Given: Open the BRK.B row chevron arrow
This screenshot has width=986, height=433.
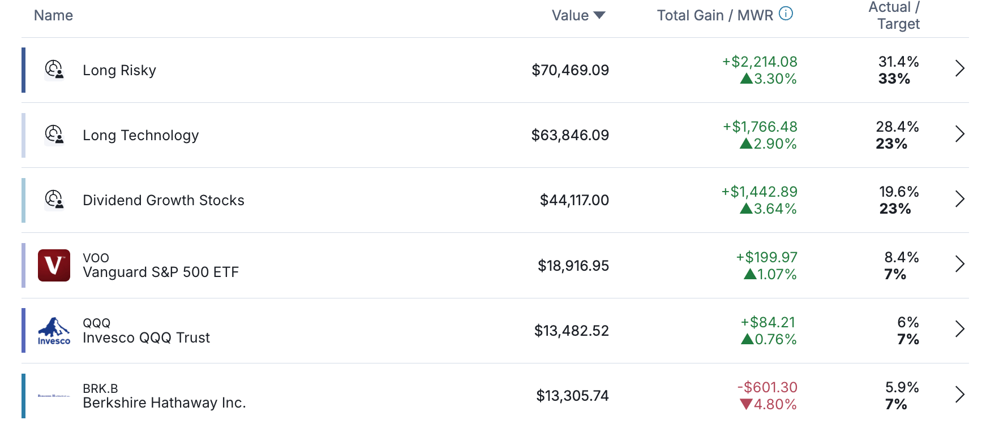Looking at the screenshot, I should point(959,395).
